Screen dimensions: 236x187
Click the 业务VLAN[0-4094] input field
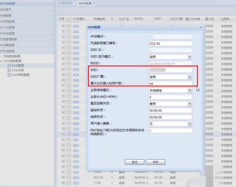click(170, 97)
